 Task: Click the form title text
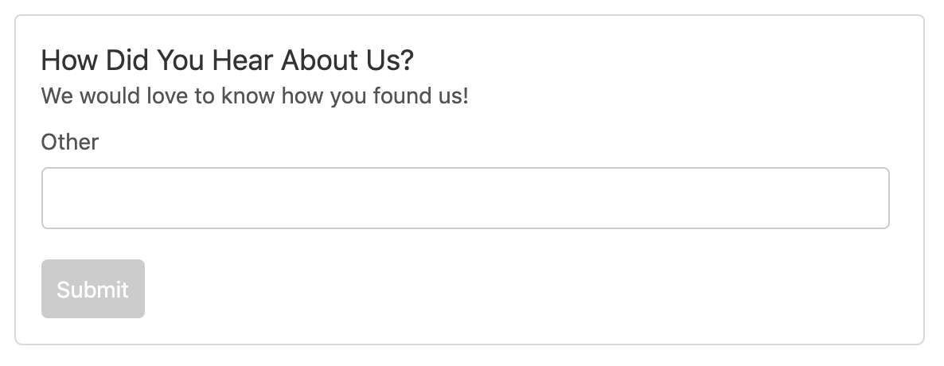pyautogui.click(x=227, y=60)
